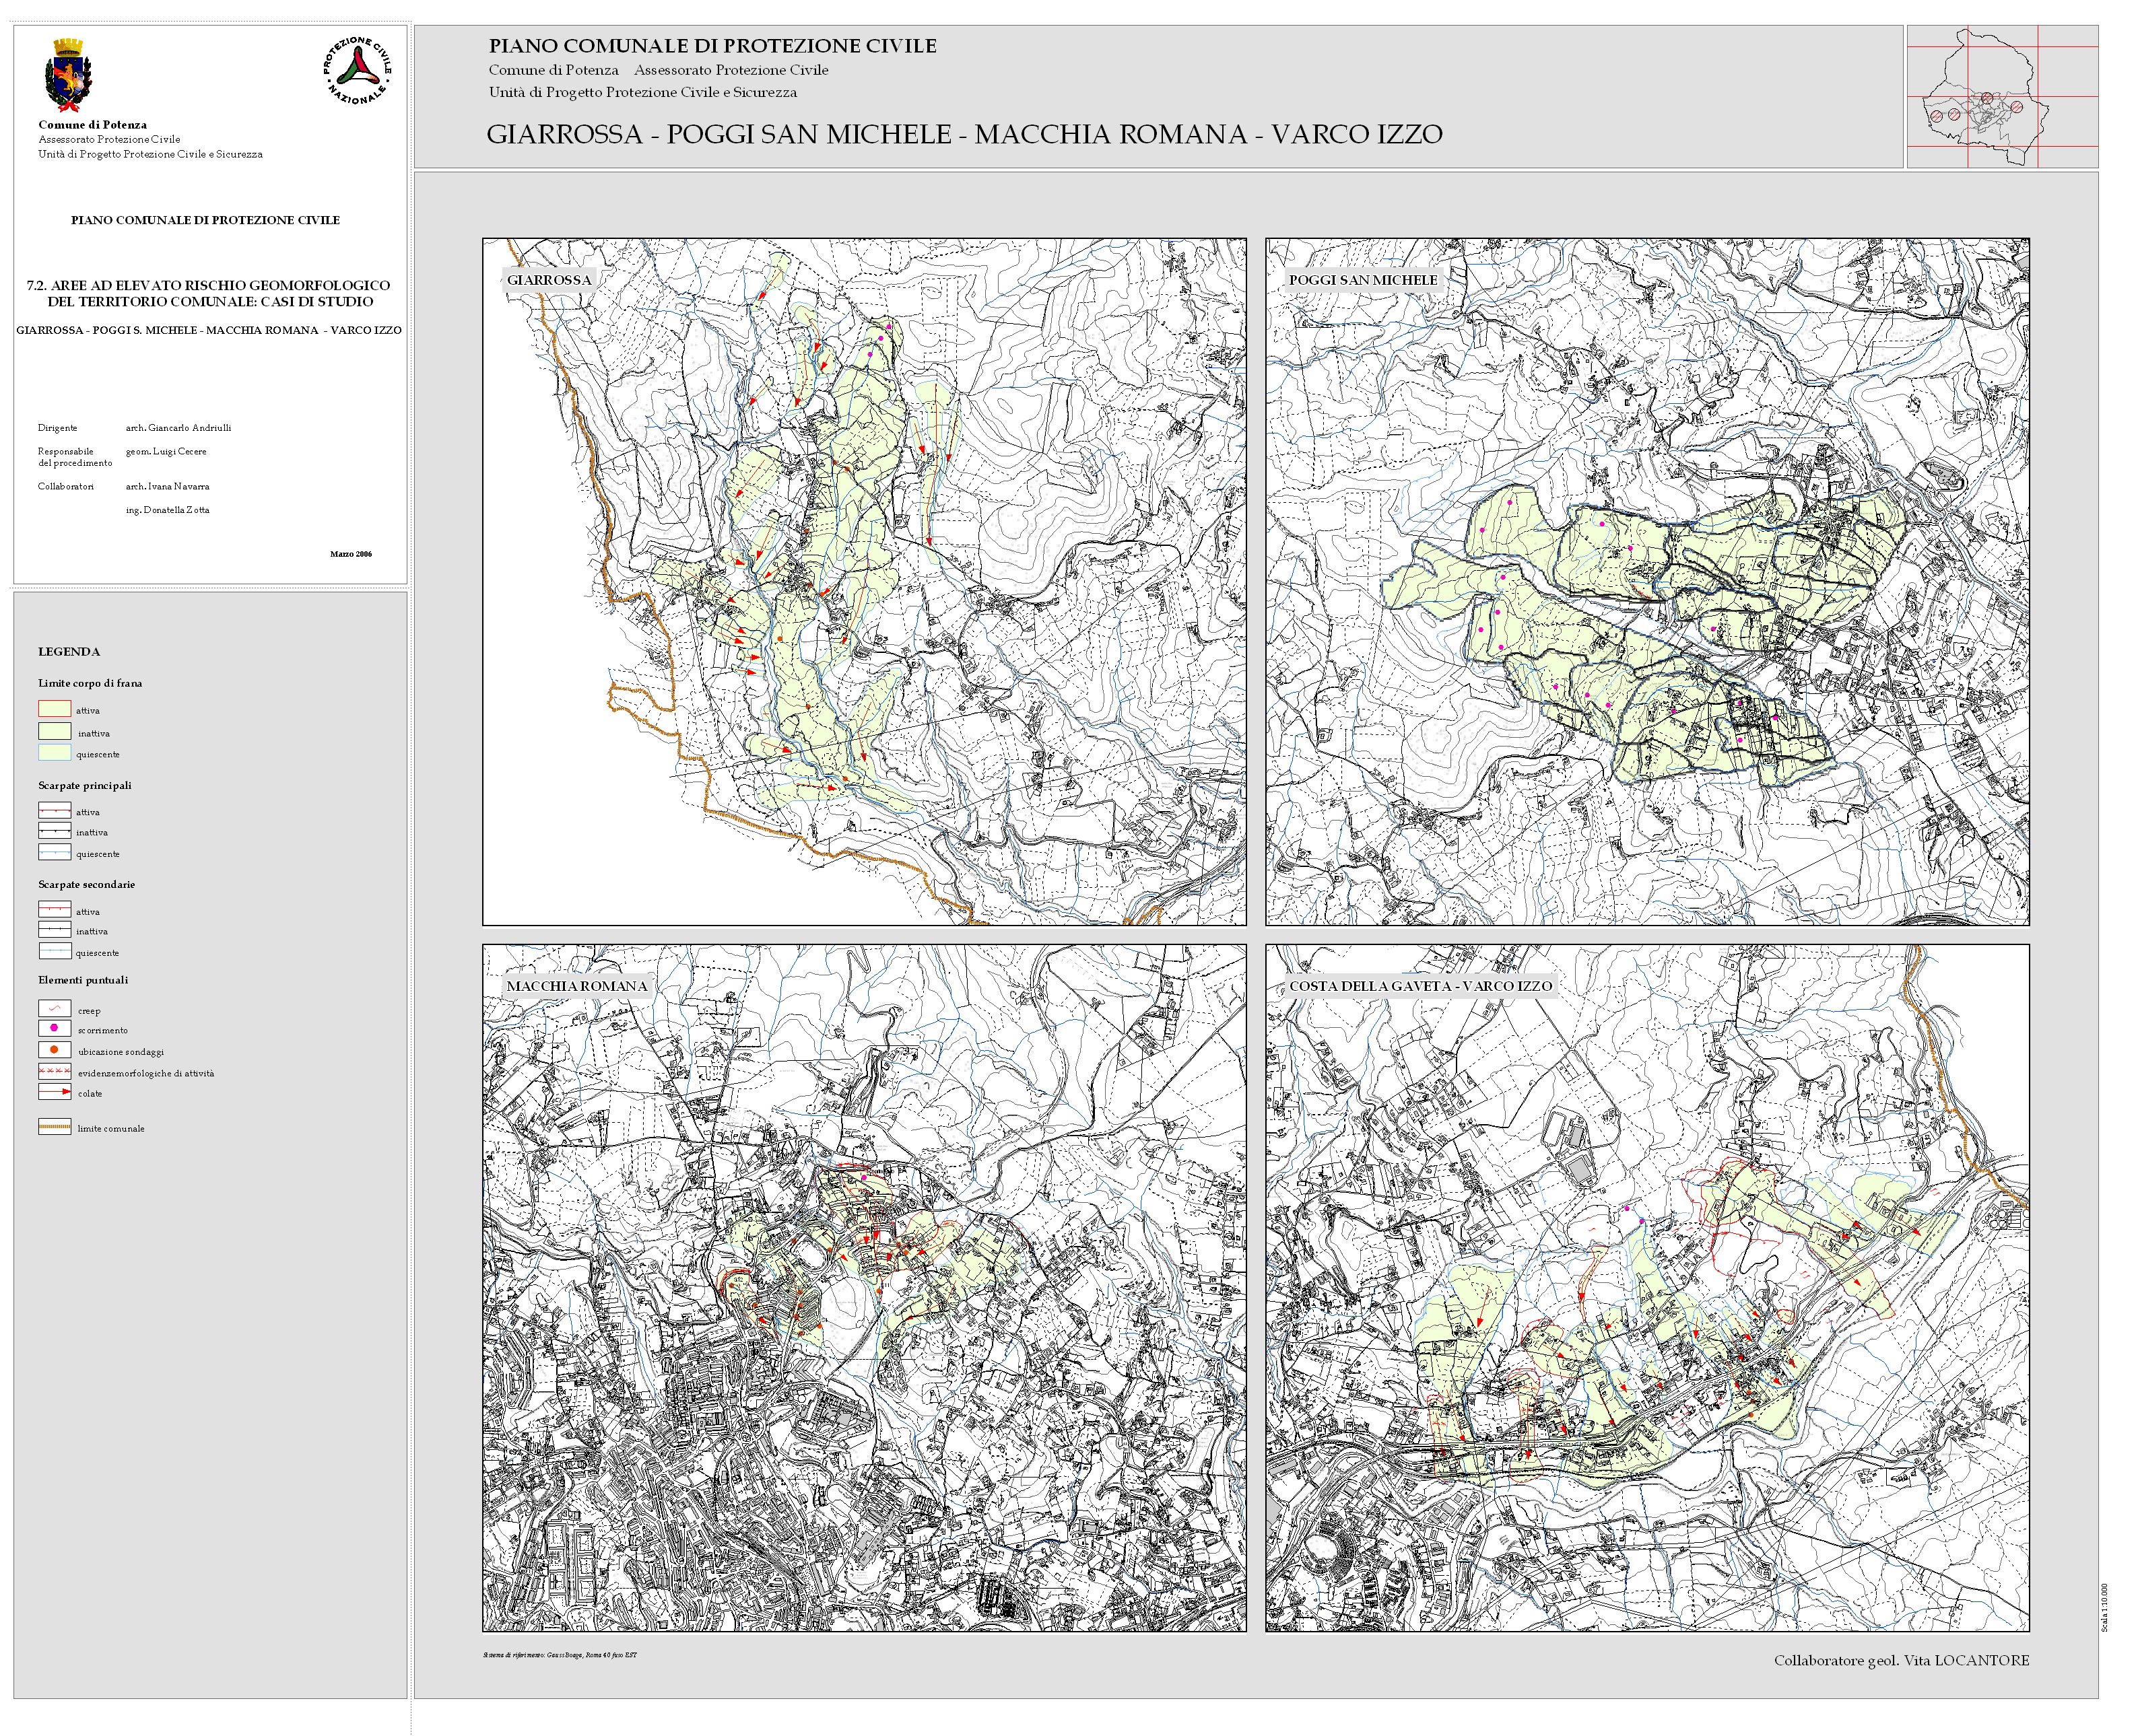Click Scarpate principali inattiva line symbol

[x=54, y=831]
